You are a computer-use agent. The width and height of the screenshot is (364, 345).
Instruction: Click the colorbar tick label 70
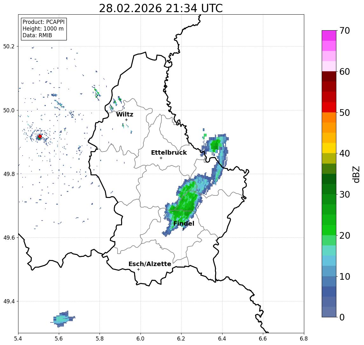coord(345,31)
